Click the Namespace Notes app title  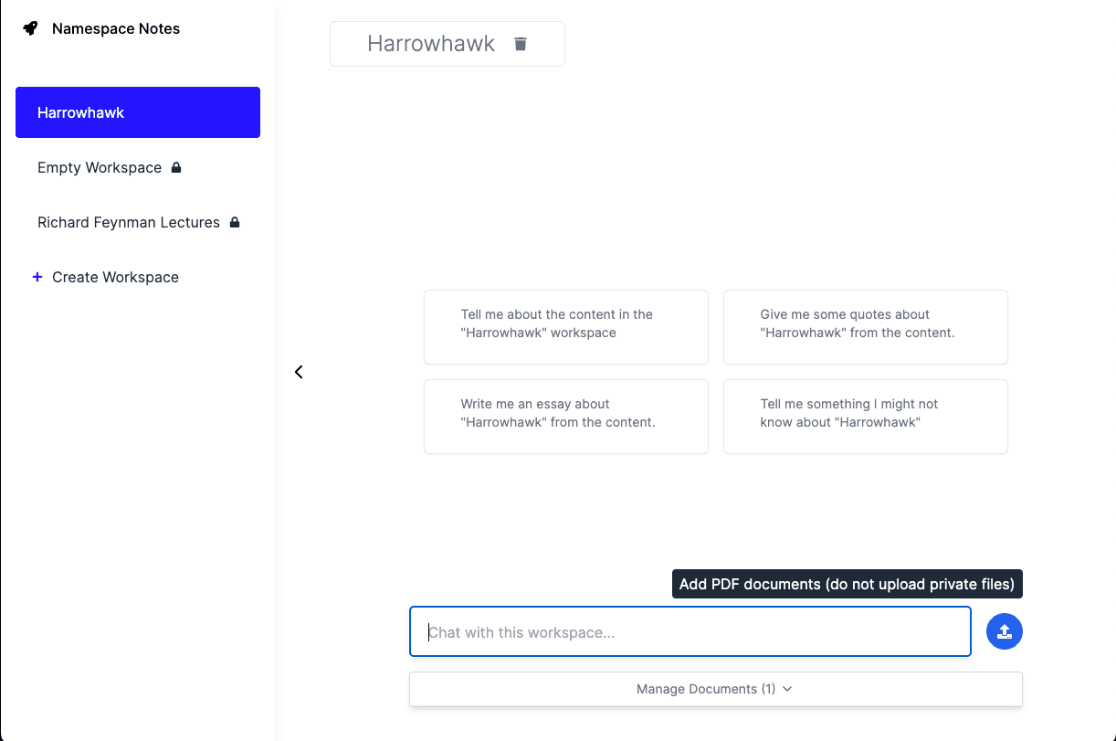116,28
